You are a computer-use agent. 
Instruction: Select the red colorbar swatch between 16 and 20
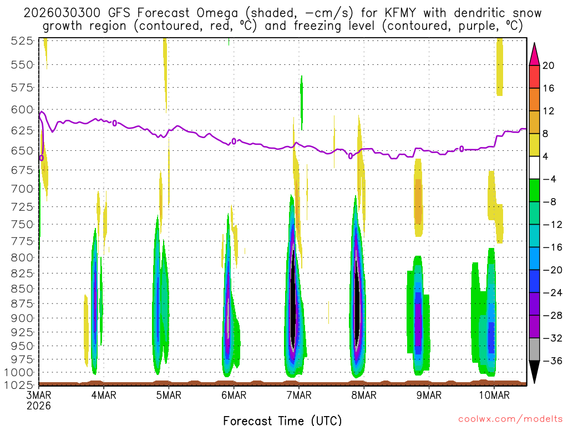click(534, 77)
